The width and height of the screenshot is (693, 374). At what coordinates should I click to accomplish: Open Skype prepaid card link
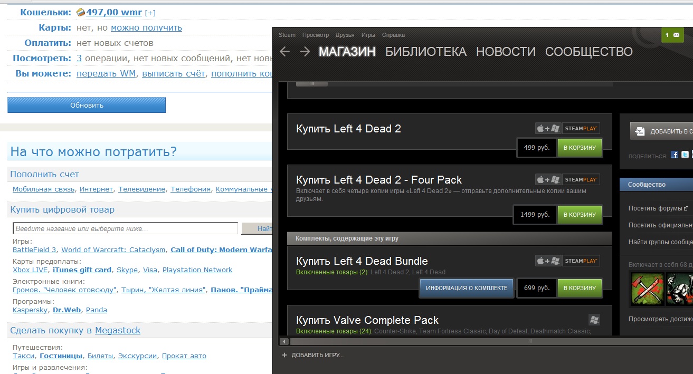127,270
